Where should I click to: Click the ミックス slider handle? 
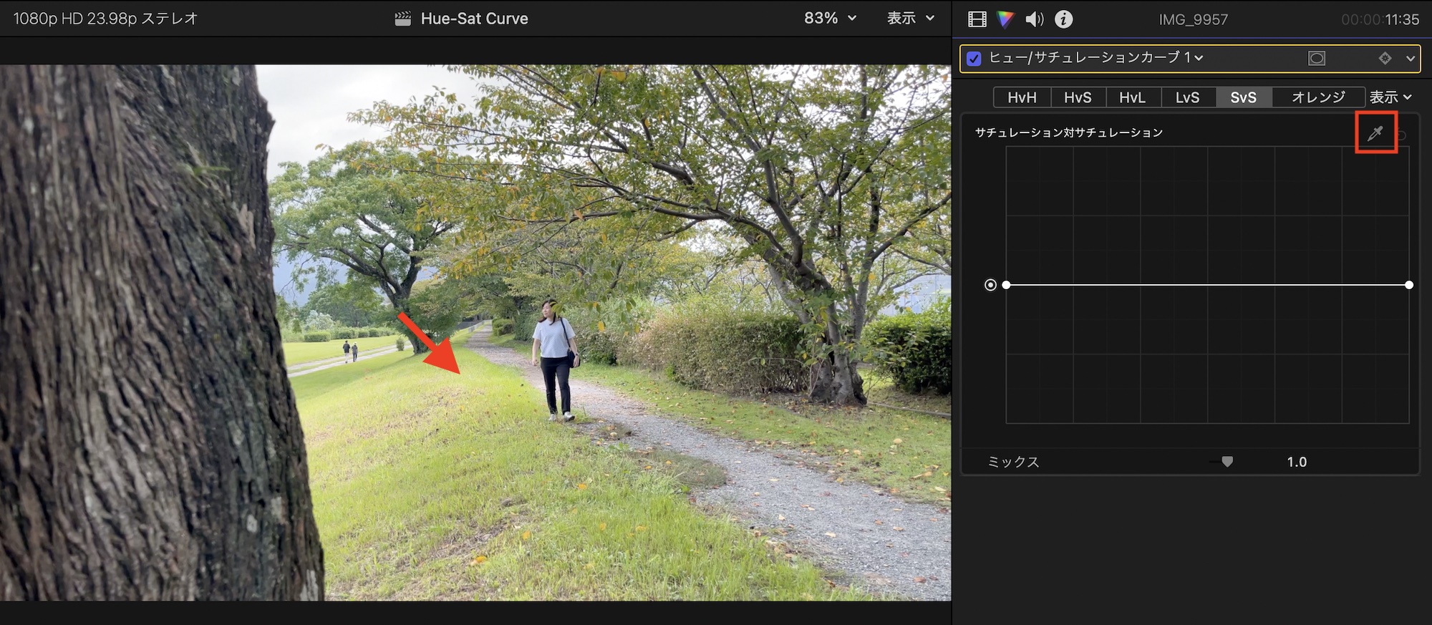pyautogui.click(x=1227, y=462)
